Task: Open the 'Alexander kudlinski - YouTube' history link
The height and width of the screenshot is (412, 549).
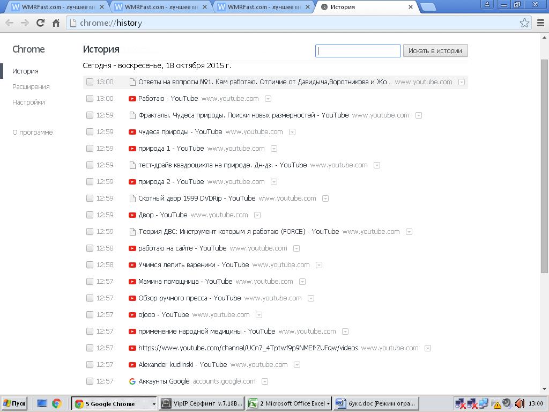Action: click(182, 365)
